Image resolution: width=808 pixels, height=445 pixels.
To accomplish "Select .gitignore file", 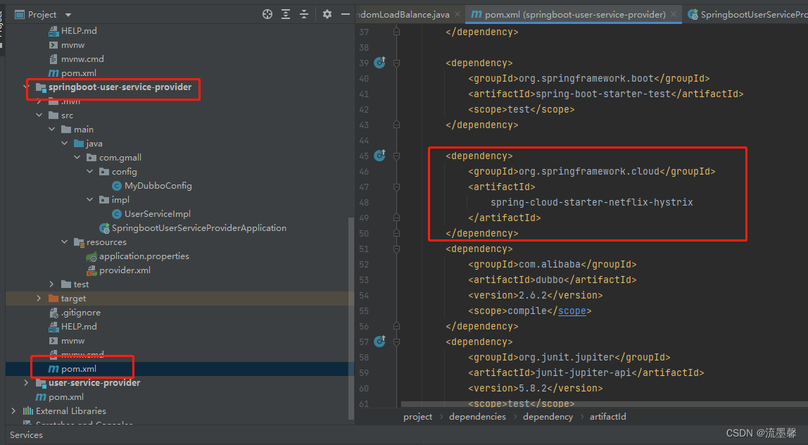I will (x=80, y=313).
